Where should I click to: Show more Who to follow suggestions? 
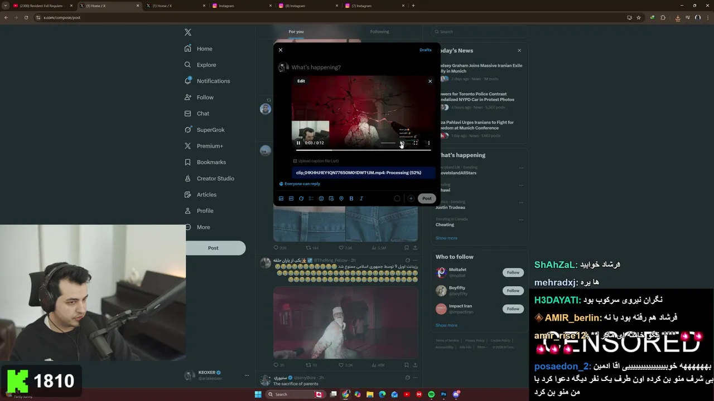point(446,325)
